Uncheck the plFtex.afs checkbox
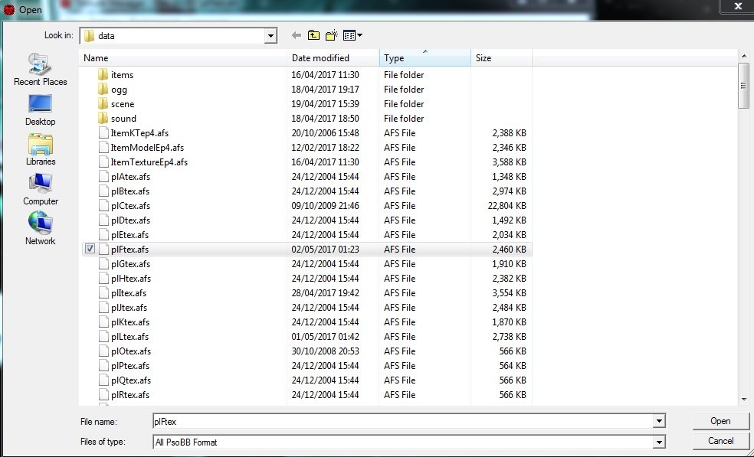 pyautogui.click(x=90, y=249)
